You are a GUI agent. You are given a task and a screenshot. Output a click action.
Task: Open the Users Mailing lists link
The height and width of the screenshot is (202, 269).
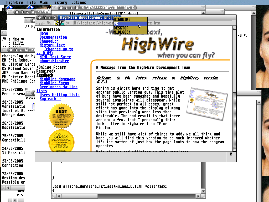(60, 95)
